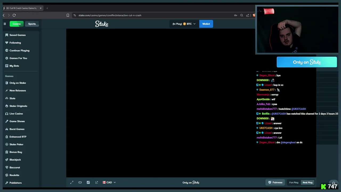Click chat username AJolka_Feb
The height and width of the screenshot is (192, 341).
click(263, 104)
